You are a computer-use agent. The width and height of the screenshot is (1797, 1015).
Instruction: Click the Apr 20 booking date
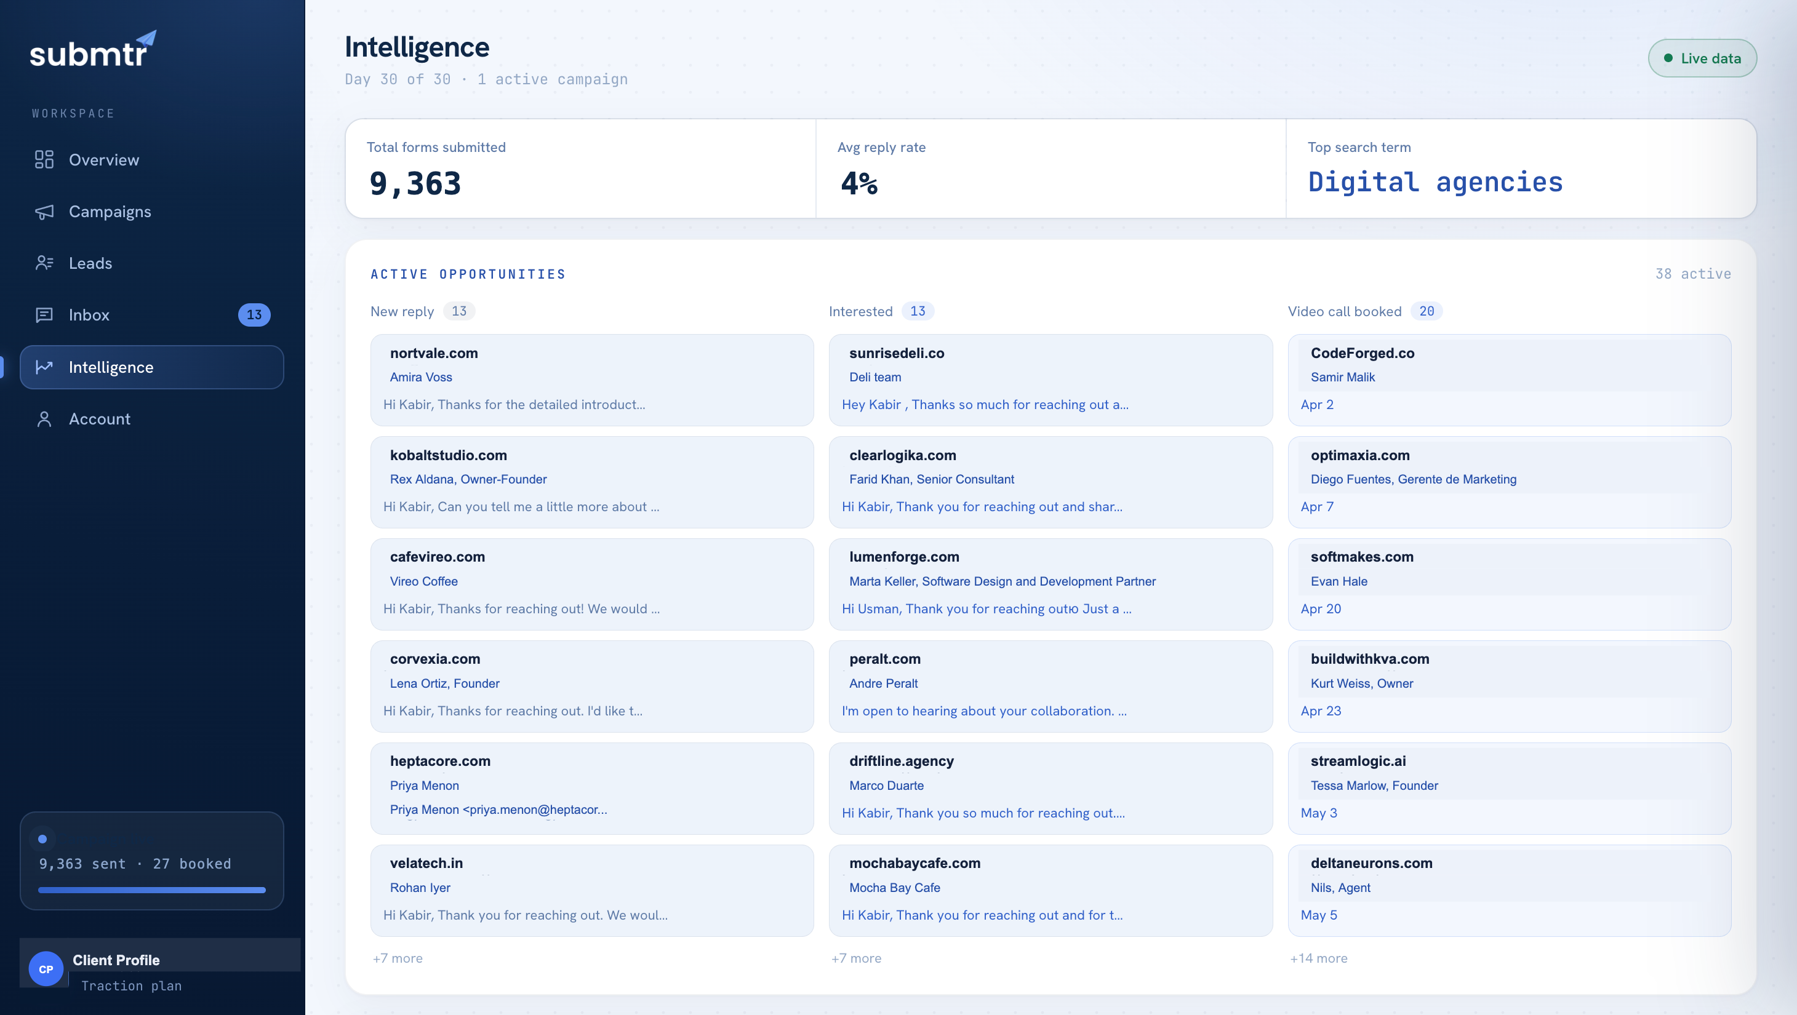[x=1321, y=608]
